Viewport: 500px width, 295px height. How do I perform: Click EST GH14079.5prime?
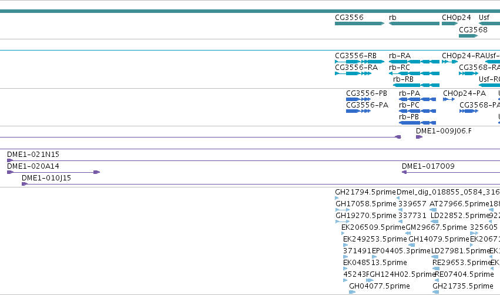412,245
